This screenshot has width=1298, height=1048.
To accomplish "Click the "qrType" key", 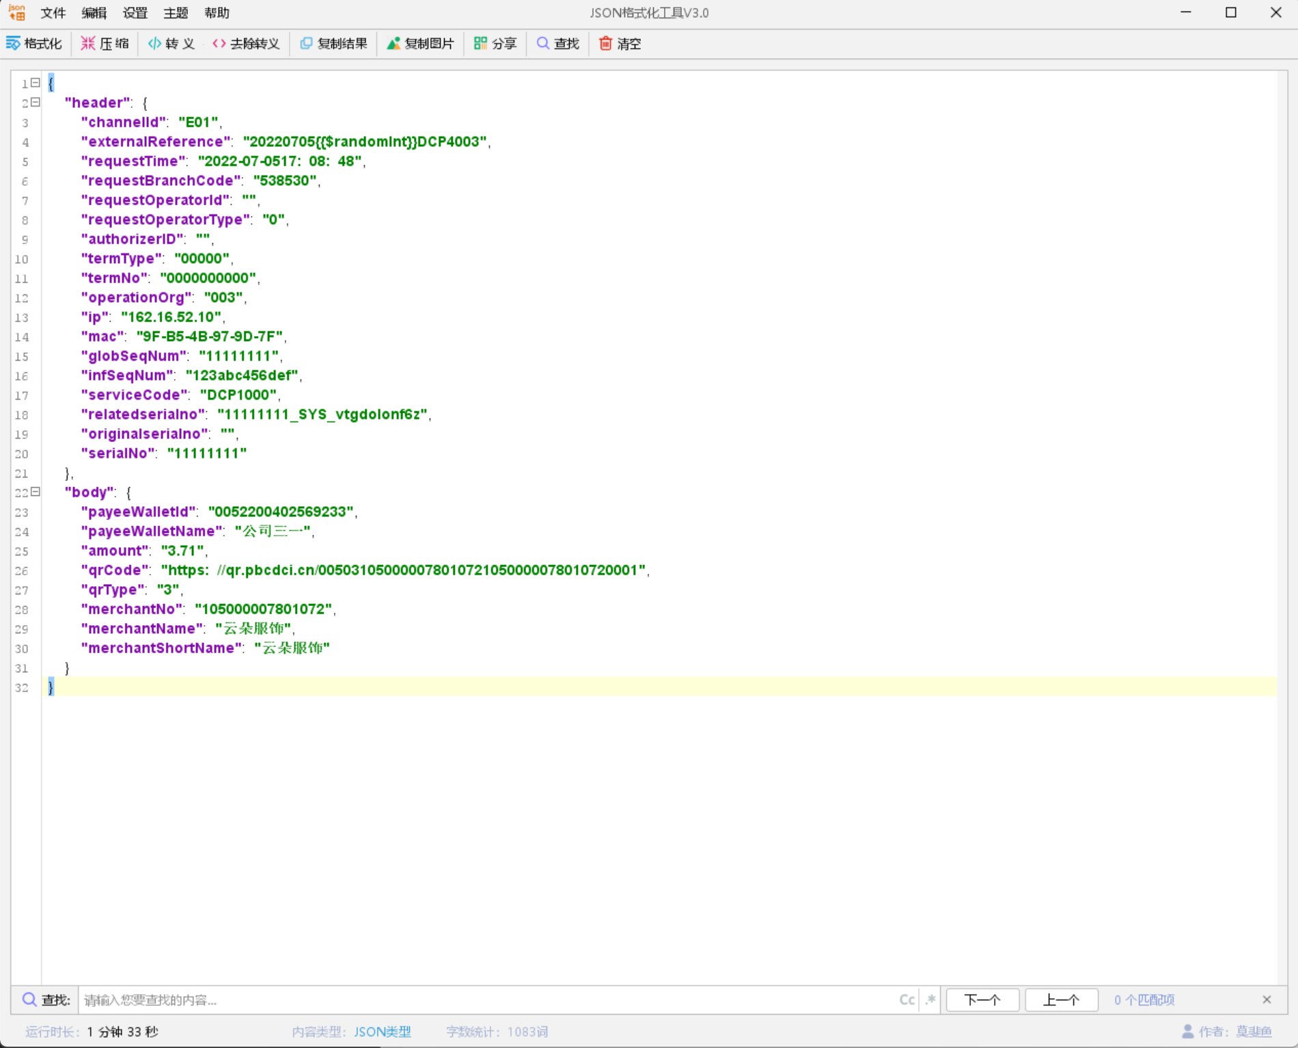I will pyautogui.click(x=114, y=590).
